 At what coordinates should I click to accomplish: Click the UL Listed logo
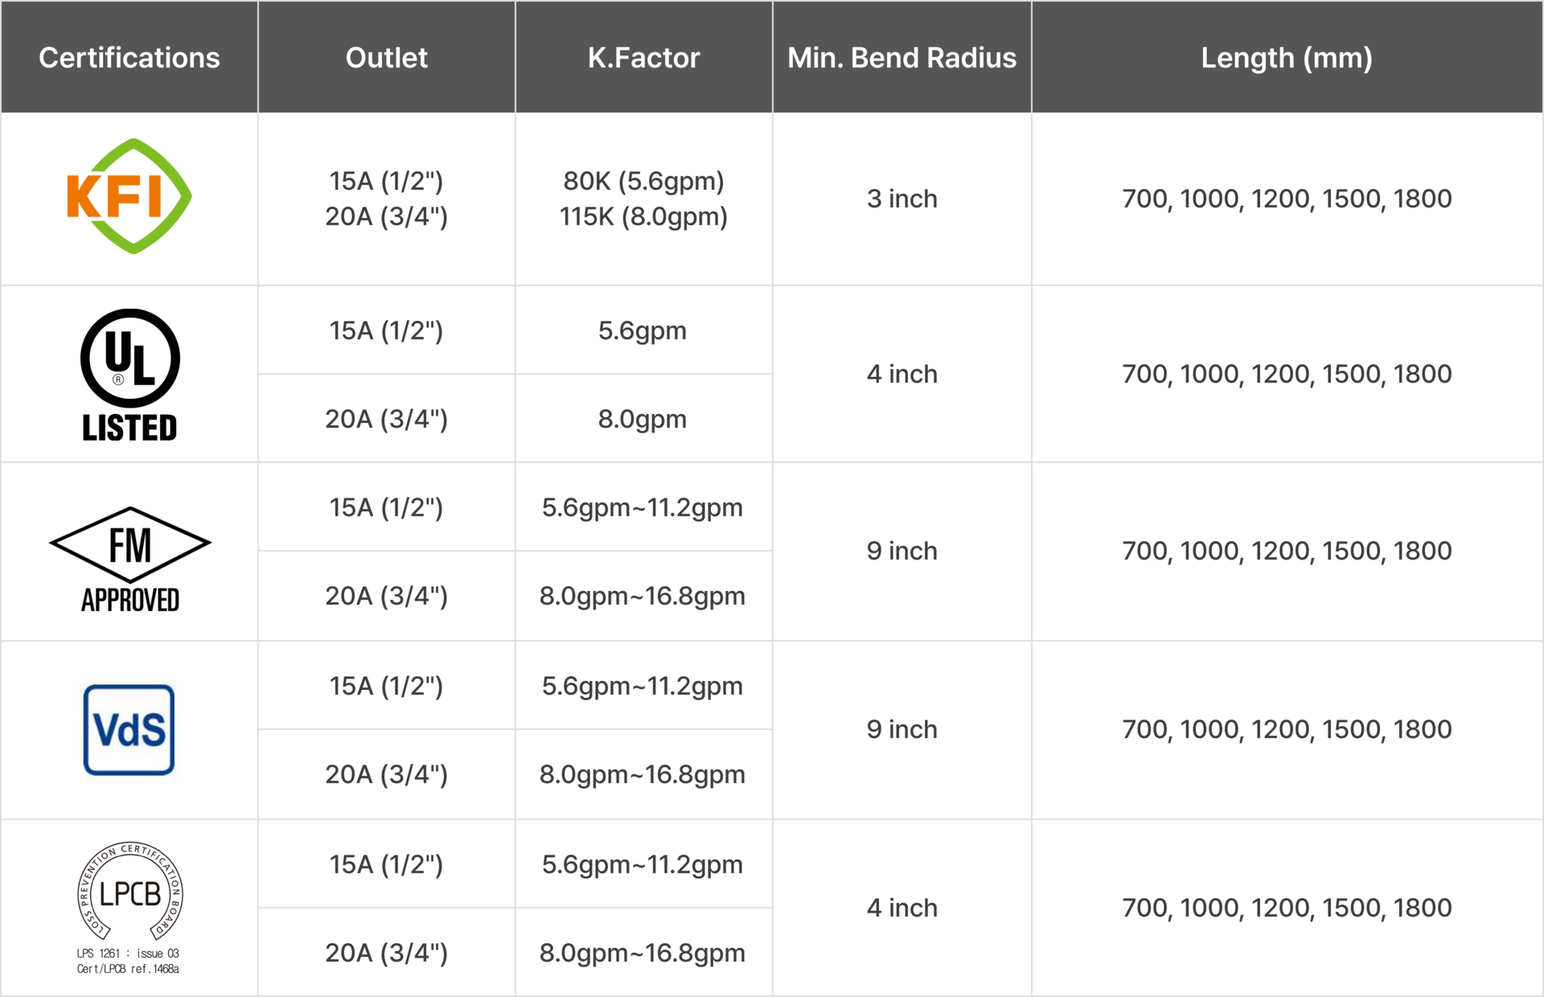tap(129, 375)
